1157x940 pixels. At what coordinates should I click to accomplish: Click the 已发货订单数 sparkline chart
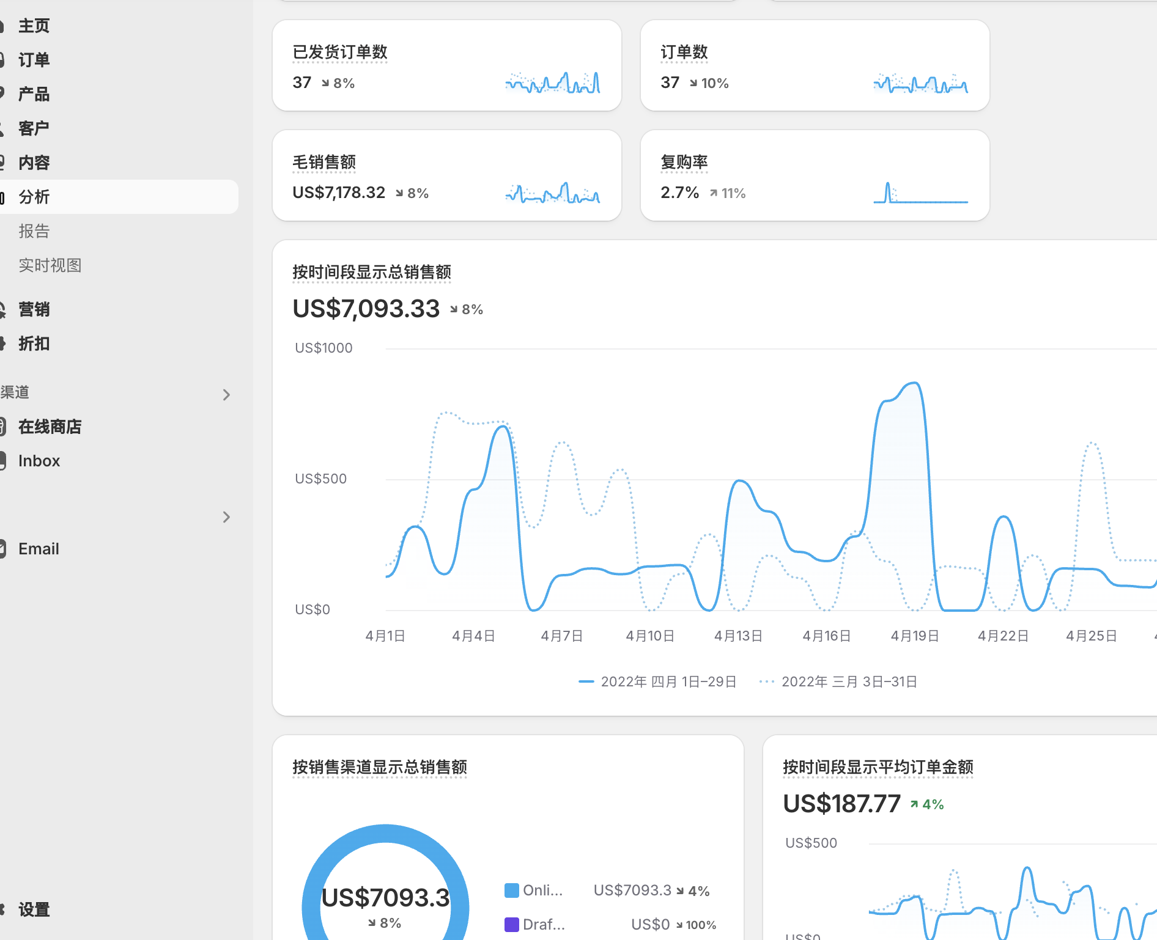tap(552, 83)
